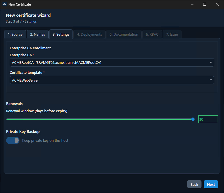The width and height of the screenshot is (224, 193).
Task: Focus the renewal days input field
Action: (x=208, y=119)
